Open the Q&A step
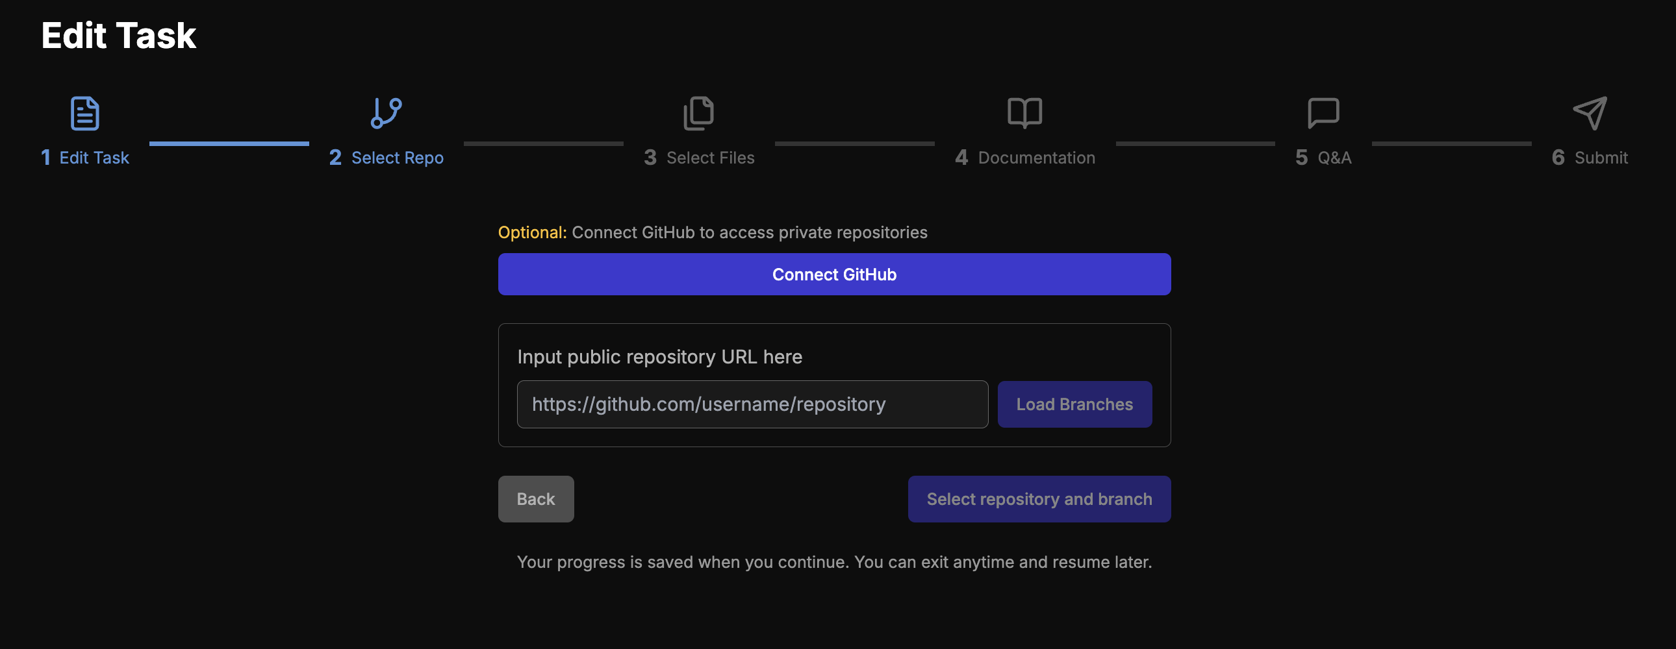The height and width of the screenshot is (649, 1676). [1325, 157]
